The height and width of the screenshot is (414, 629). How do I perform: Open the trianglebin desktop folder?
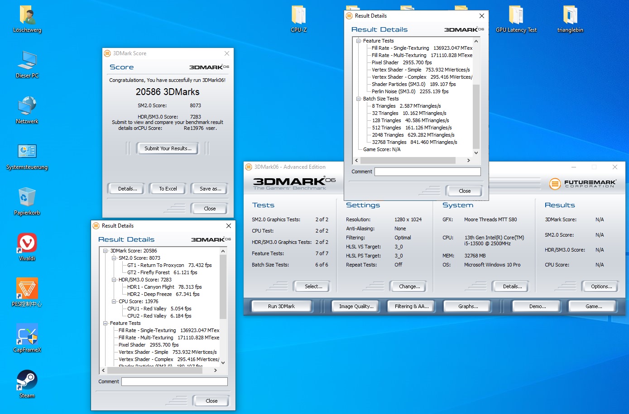coord(570,19)
